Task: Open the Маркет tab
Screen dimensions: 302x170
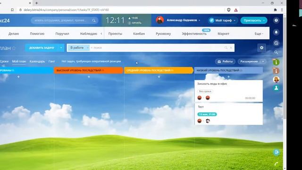Action: point(223,34)
